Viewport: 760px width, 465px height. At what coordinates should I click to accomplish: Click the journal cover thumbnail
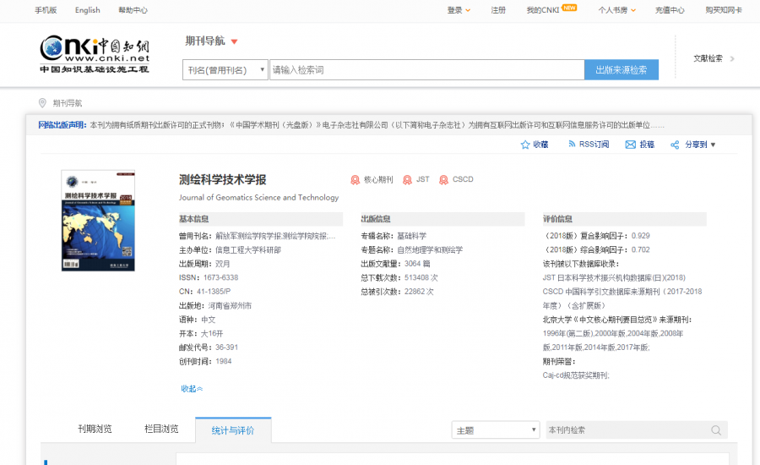tap(97, 221)
